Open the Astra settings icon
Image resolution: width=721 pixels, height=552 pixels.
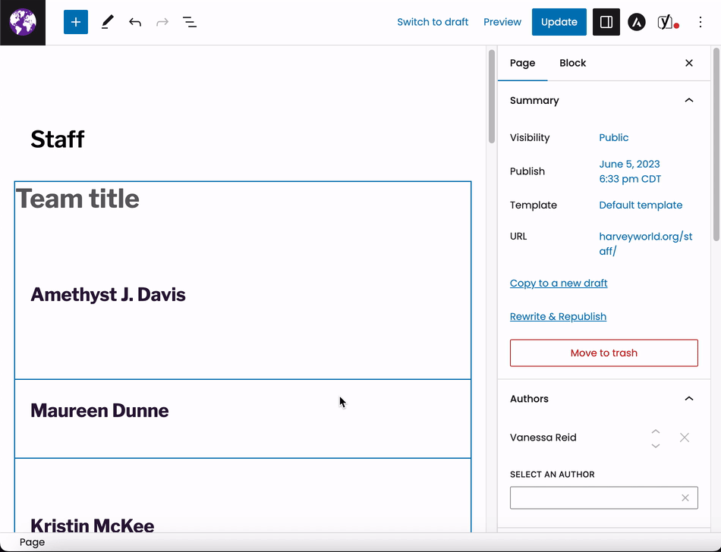click(x=636, y=22)
